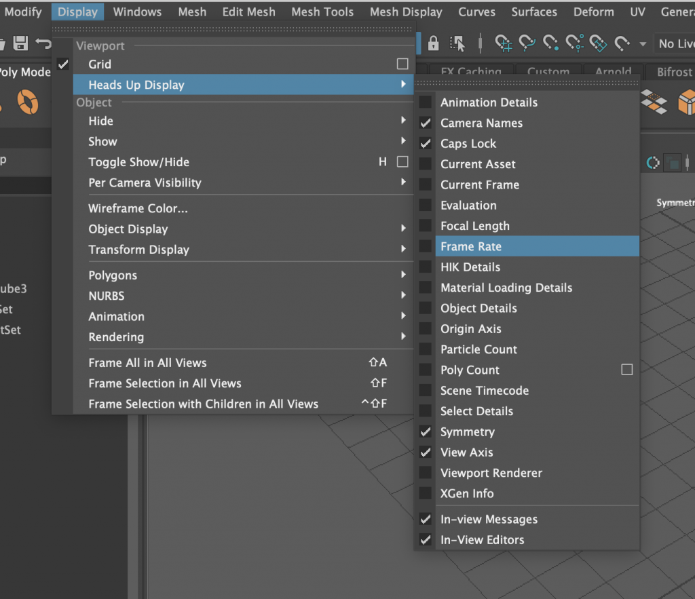Viewport: 695px width, 599px height.
Task: Click the Undo arrow icon
Action: [42, 42]
